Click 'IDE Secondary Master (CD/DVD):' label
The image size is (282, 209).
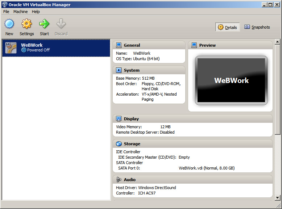click(147, 157)
